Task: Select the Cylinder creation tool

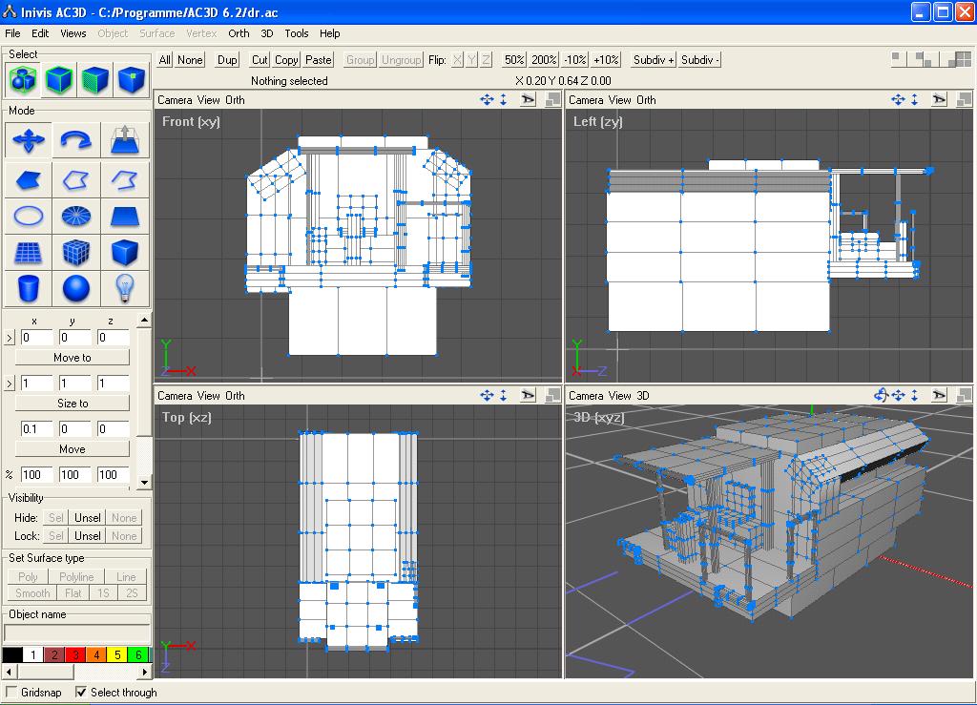Action: pyautogui.click(x=28, y=287)
